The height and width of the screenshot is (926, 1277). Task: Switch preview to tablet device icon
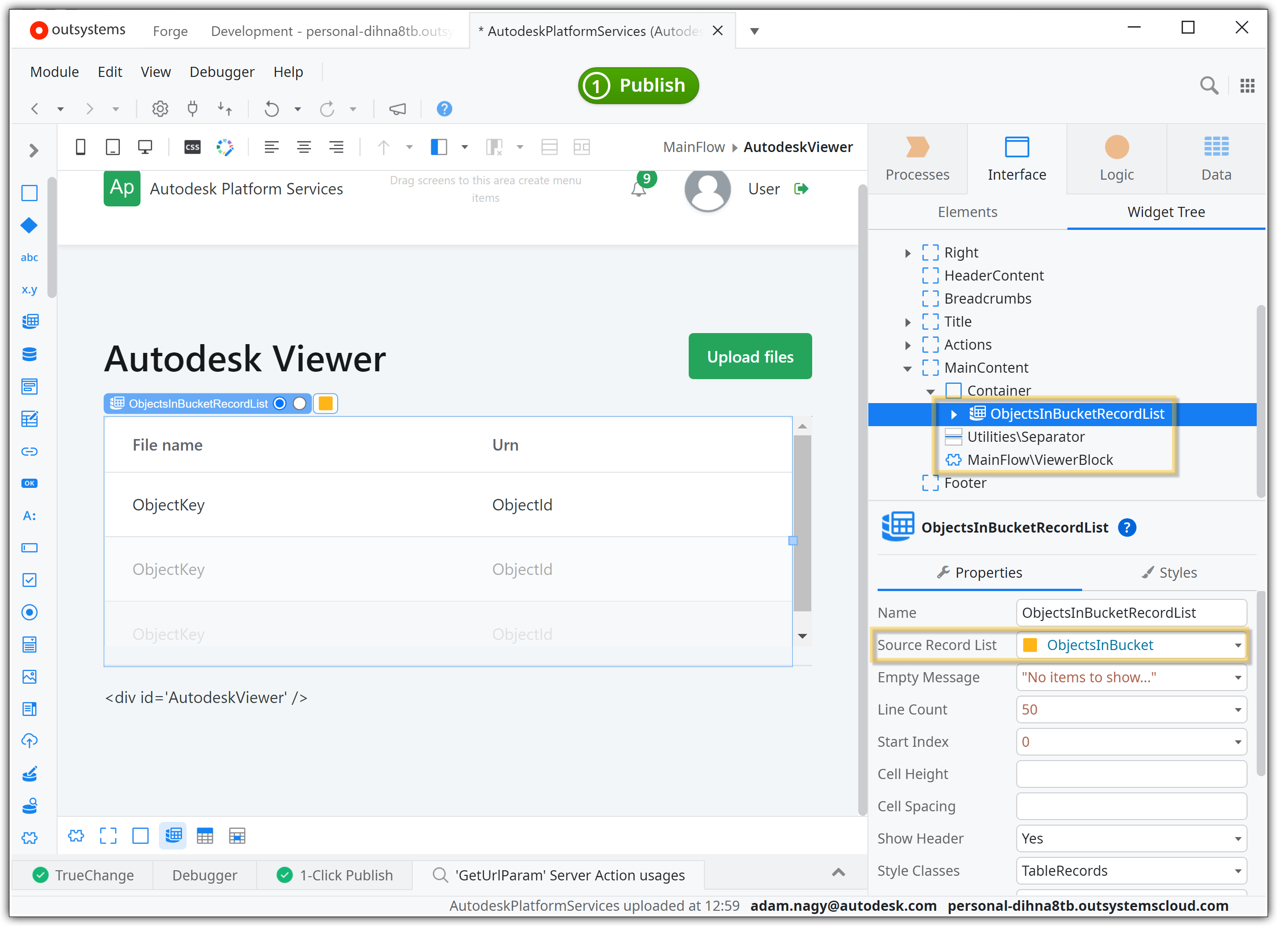tap(112, 147)
